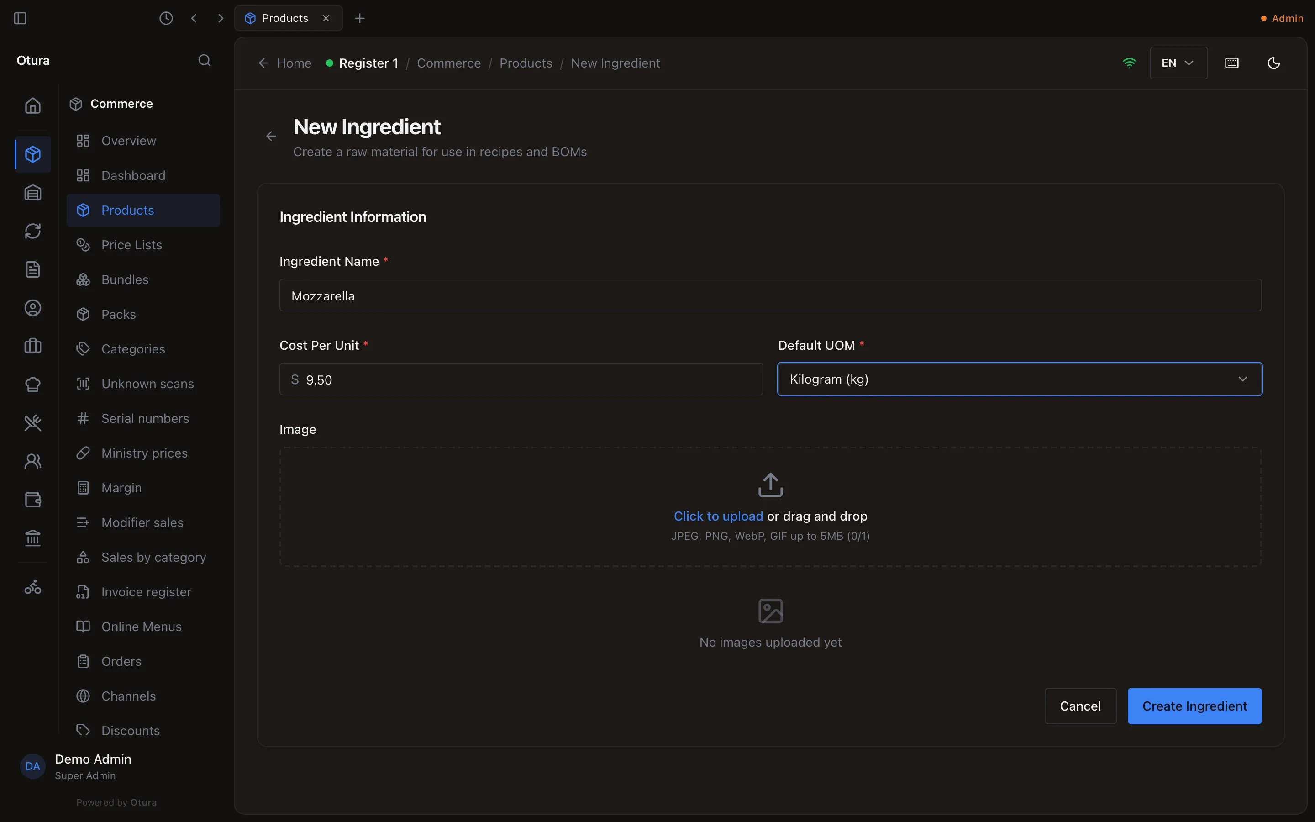
Task: Open Categories in the sidebar
Action: [143, 349]
